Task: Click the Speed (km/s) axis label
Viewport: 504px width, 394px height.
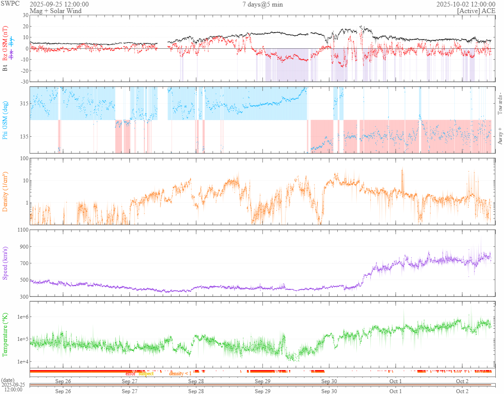Action: (x=5, y=263)
